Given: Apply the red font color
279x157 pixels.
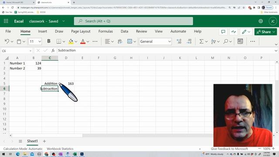Looking at the screenshot, I should click(x=83, y=41).
